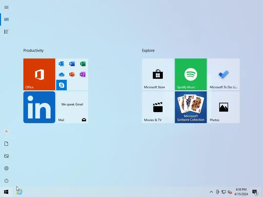Show hidden system tray icons
Image resolution: width=263 pixels, height=197 pixels.
(211, 192)
